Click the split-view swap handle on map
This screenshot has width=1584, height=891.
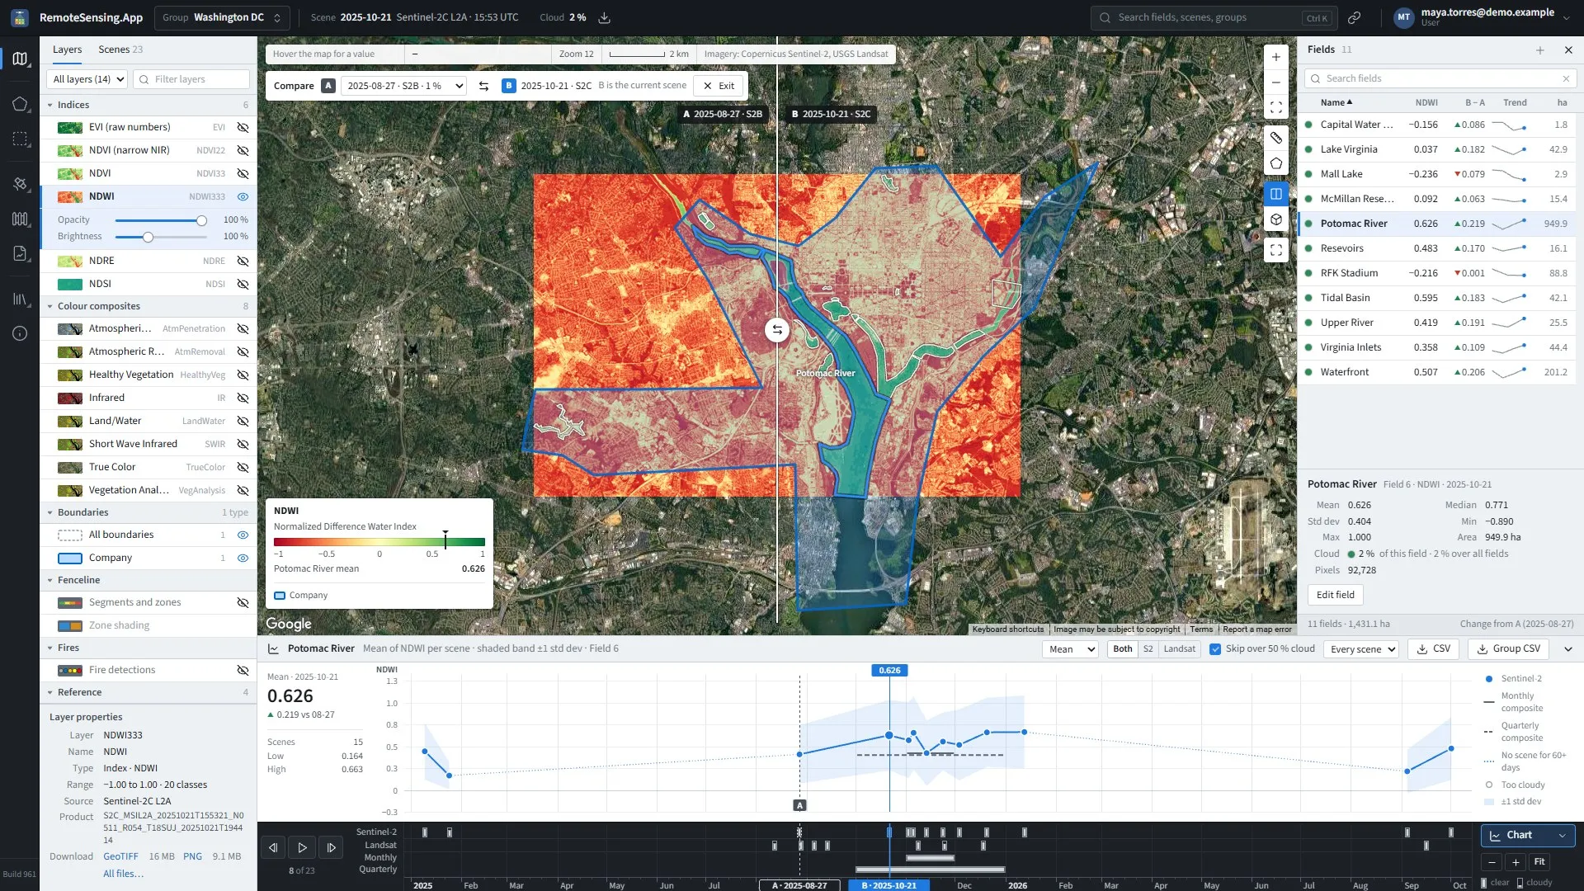point(776,330)
